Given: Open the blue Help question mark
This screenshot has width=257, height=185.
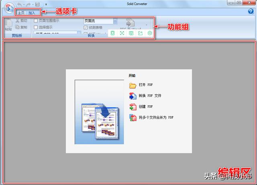Looking at the screenshot, I should [x=251, y=11].
